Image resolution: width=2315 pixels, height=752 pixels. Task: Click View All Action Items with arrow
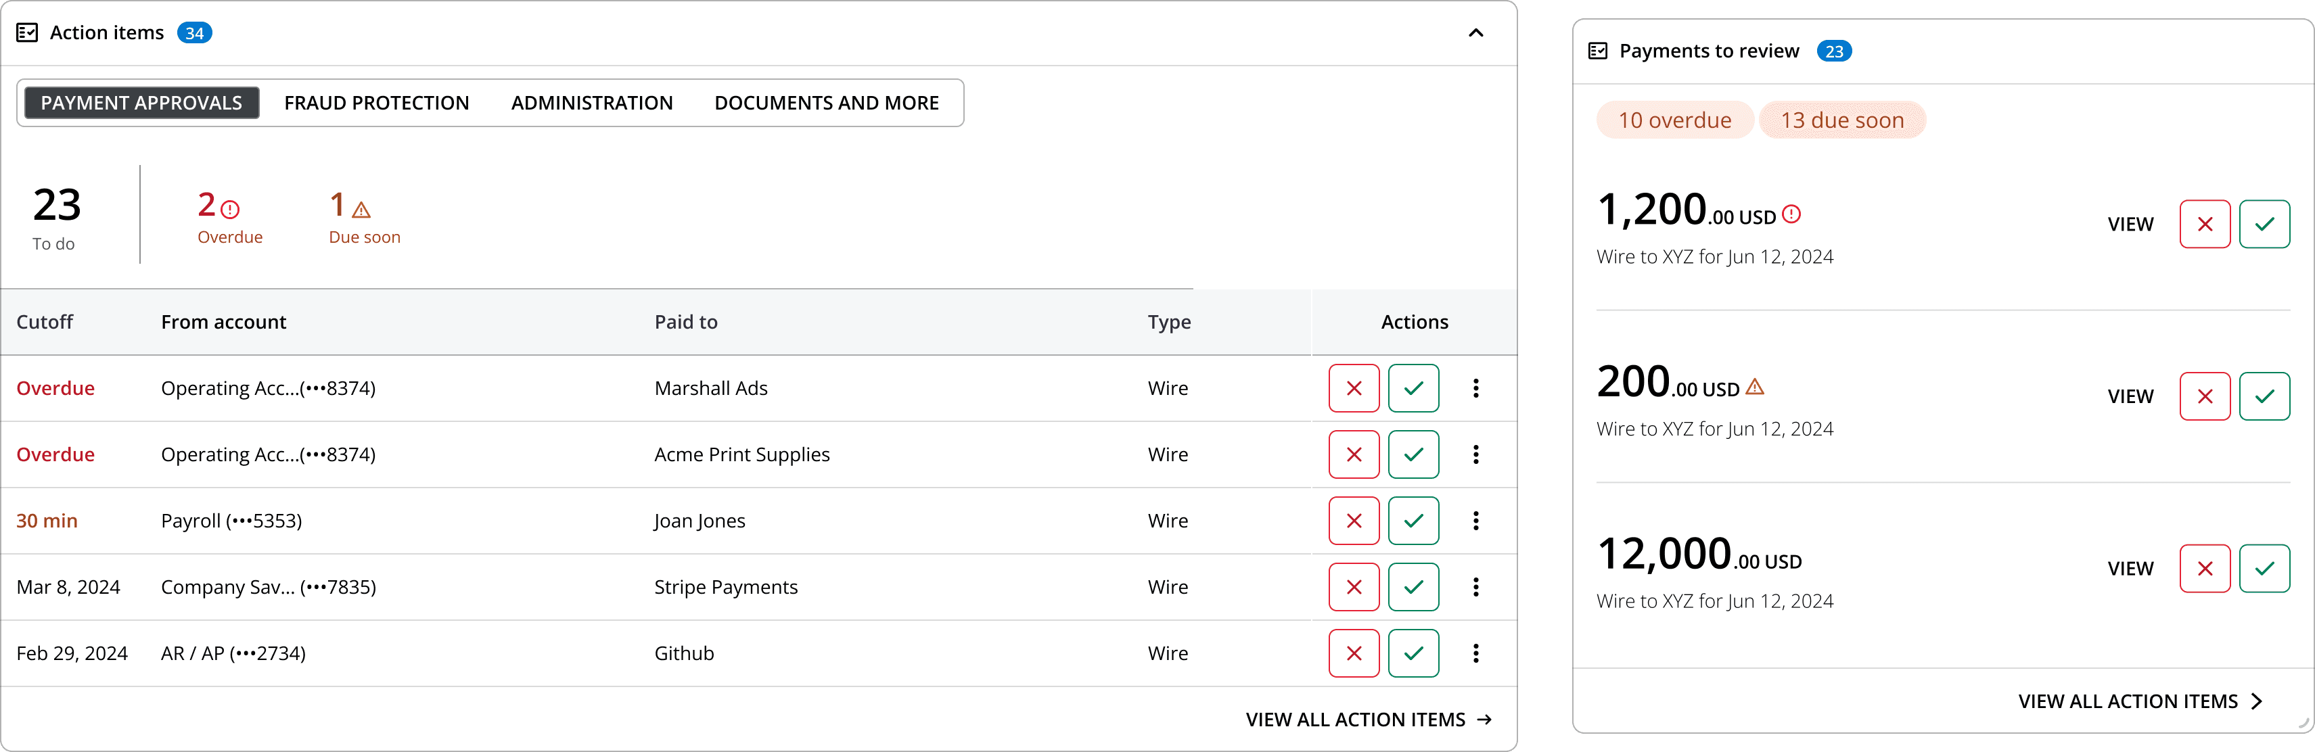coord(1368,720)
